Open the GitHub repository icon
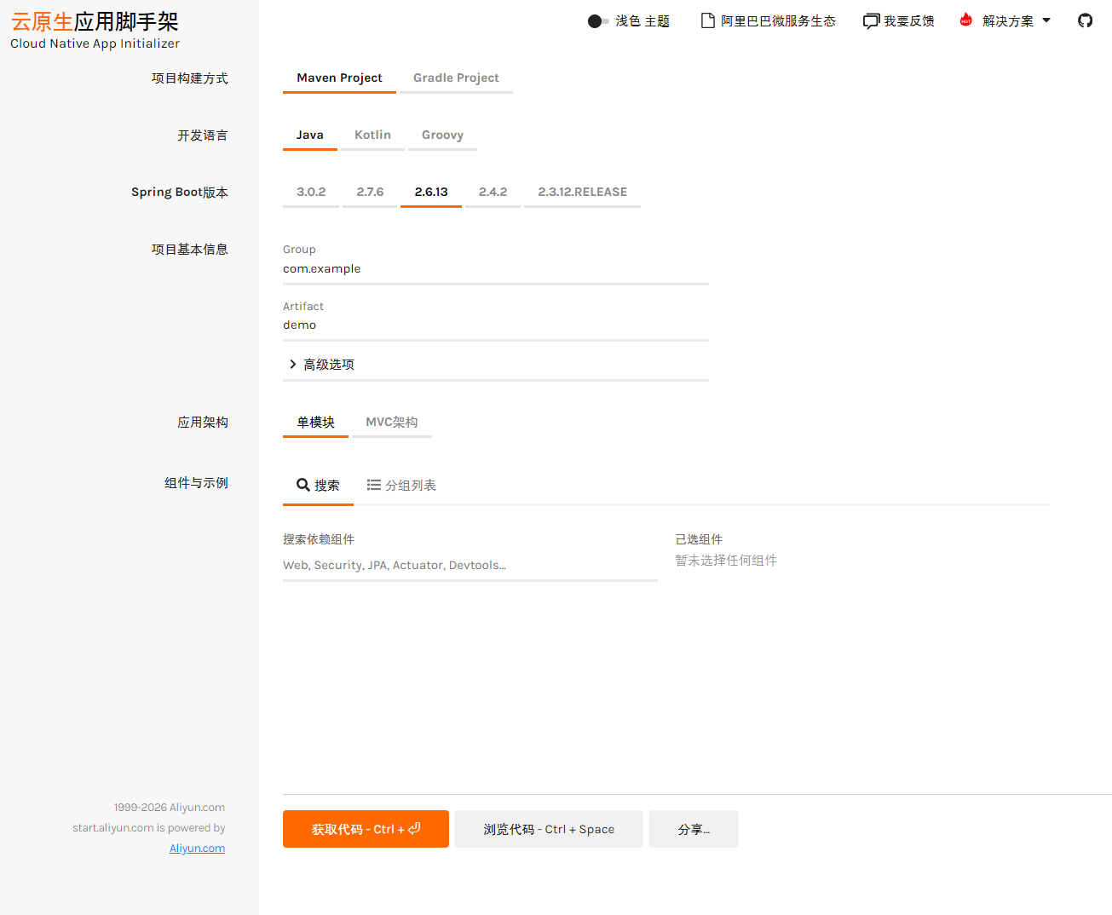Viewport: 1112px width, 915px height. [x=1085, y=20]
